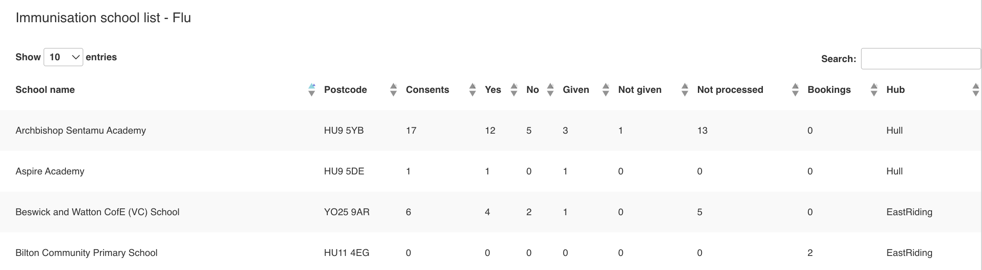Click the Hub column header text

click(x=895, y=90)
